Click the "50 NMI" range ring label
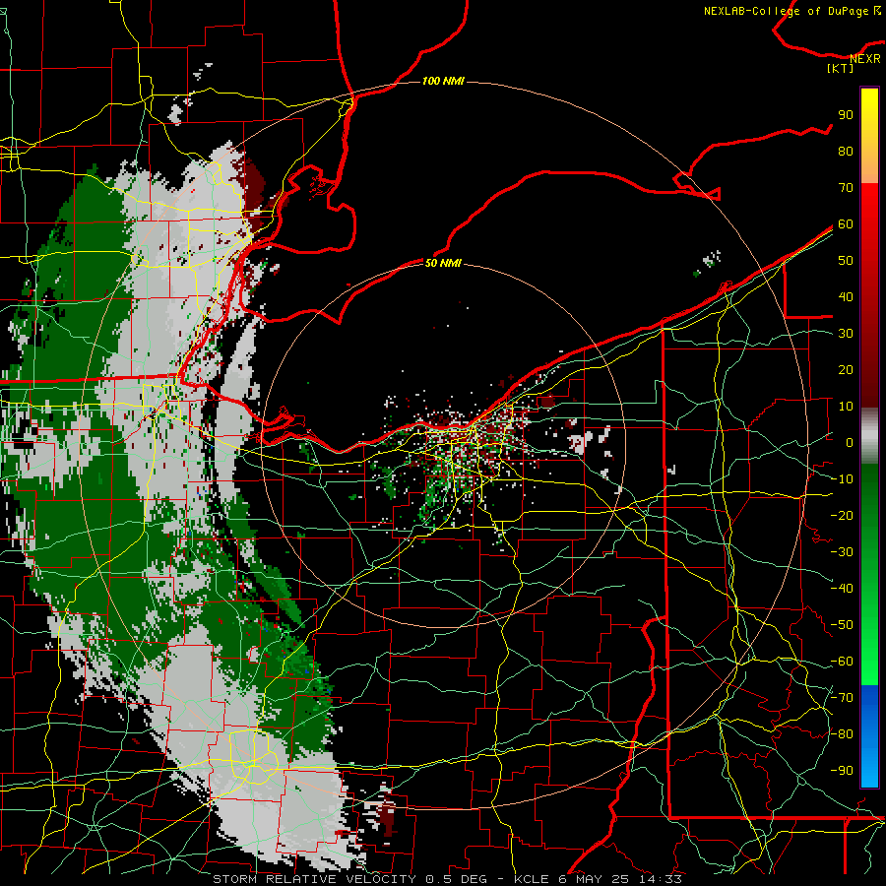Screen dimensions: 886x886 click(443, 263)
